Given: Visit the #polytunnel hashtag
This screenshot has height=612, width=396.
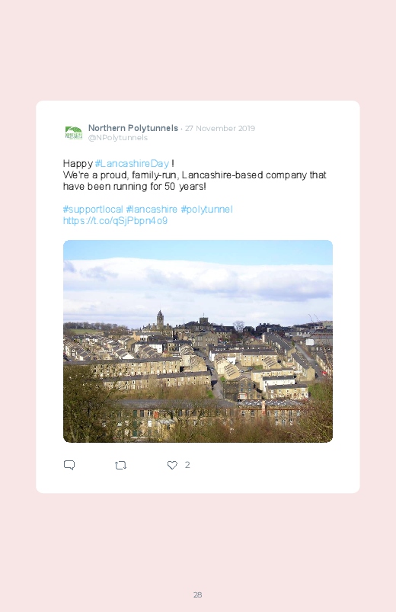Looking at the screenshot, I should (207, 209).
